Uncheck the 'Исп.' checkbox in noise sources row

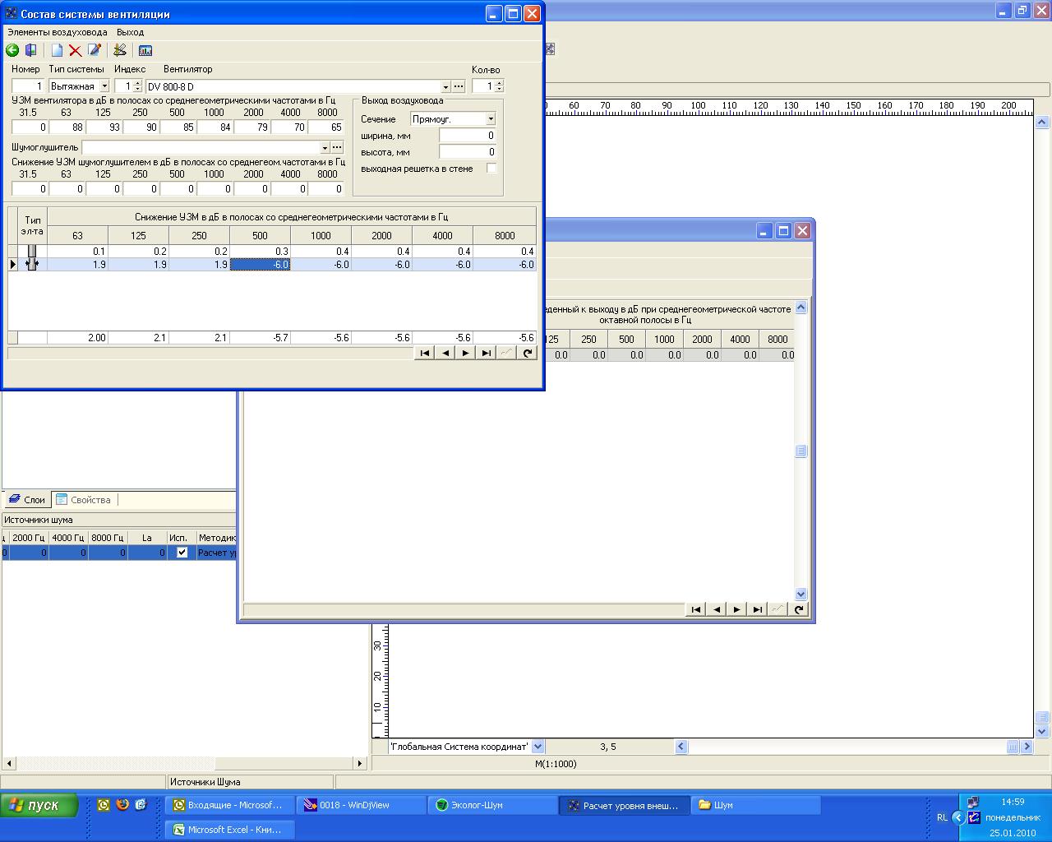[182, 553]
